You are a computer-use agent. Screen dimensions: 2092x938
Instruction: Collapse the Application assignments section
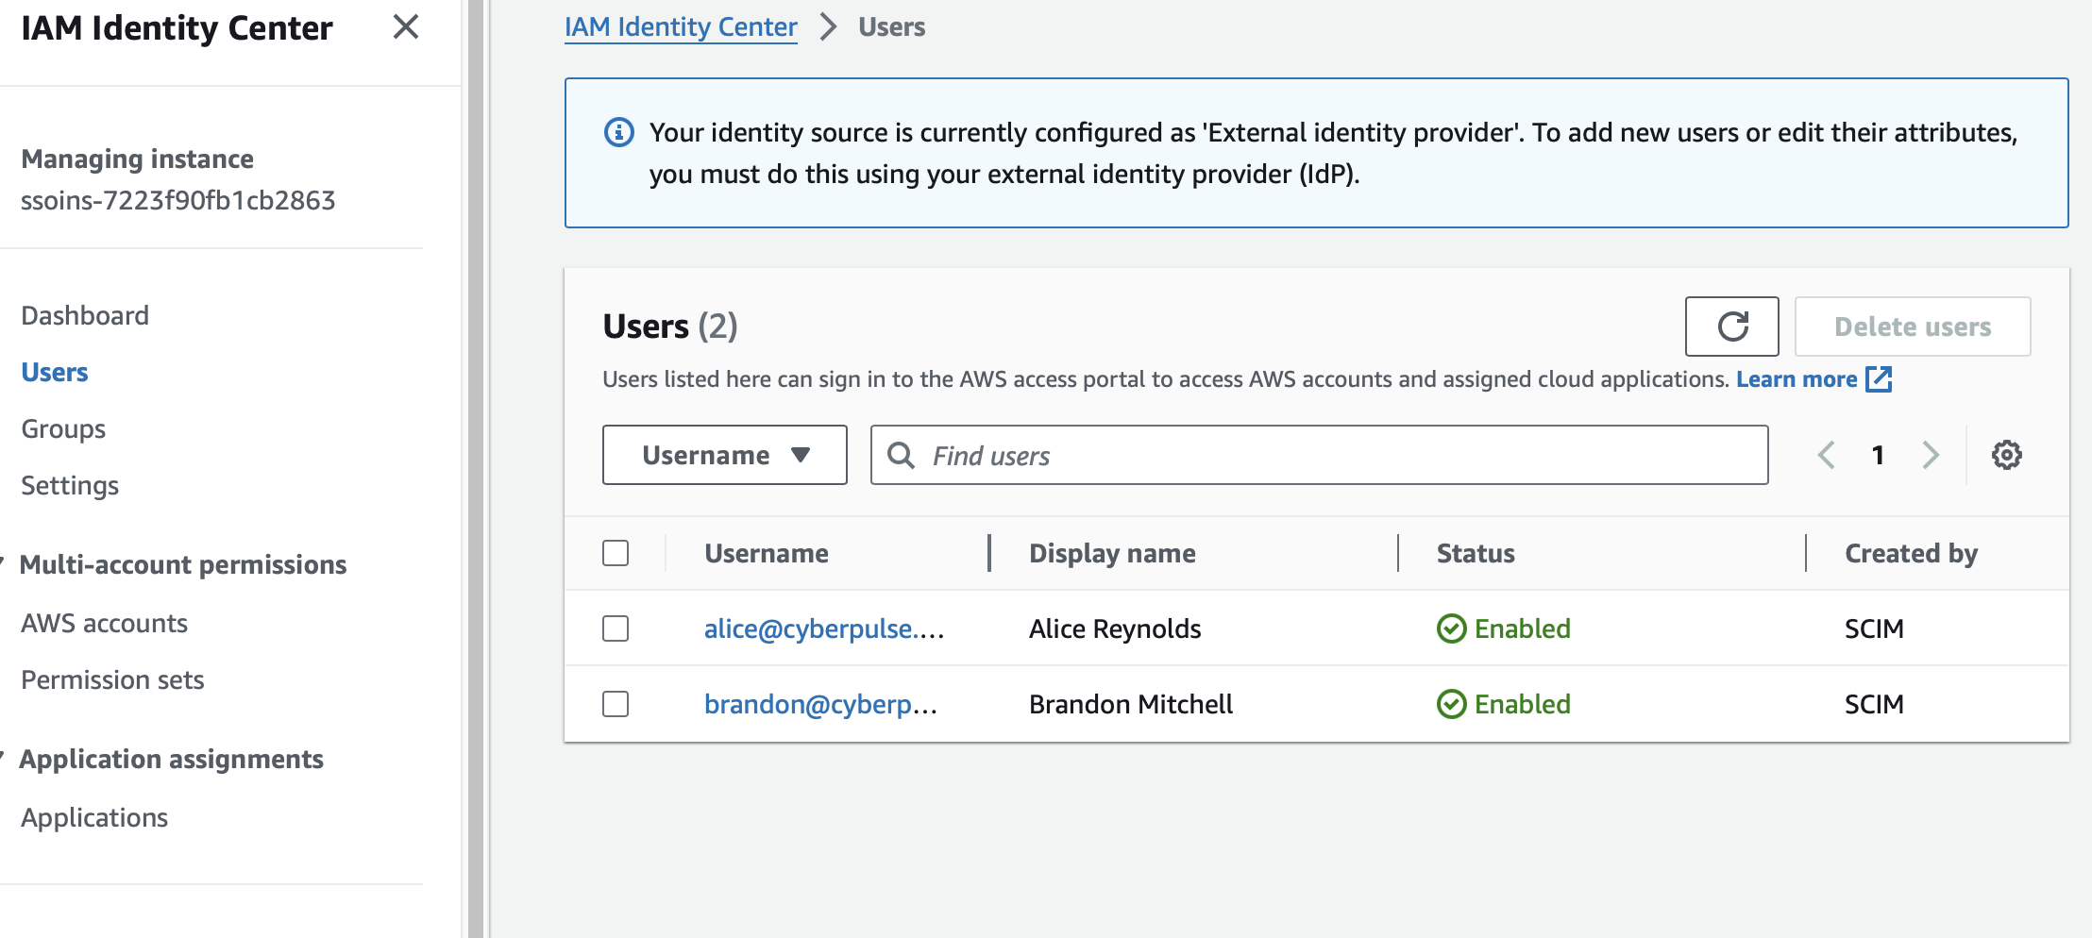pos(5,758)
